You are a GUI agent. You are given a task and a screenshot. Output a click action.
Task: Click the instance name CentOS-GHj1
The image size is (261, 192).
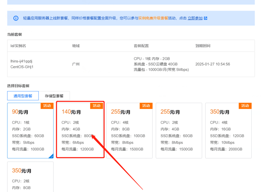(22, 67)
